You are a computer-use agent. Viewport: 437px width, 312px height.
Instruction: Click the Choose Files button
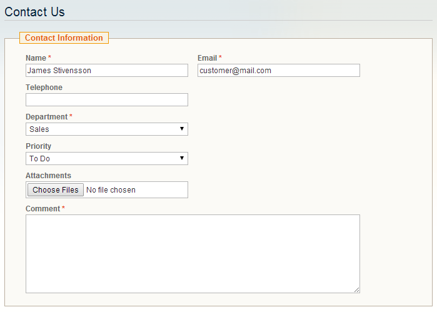click(56, 190)
